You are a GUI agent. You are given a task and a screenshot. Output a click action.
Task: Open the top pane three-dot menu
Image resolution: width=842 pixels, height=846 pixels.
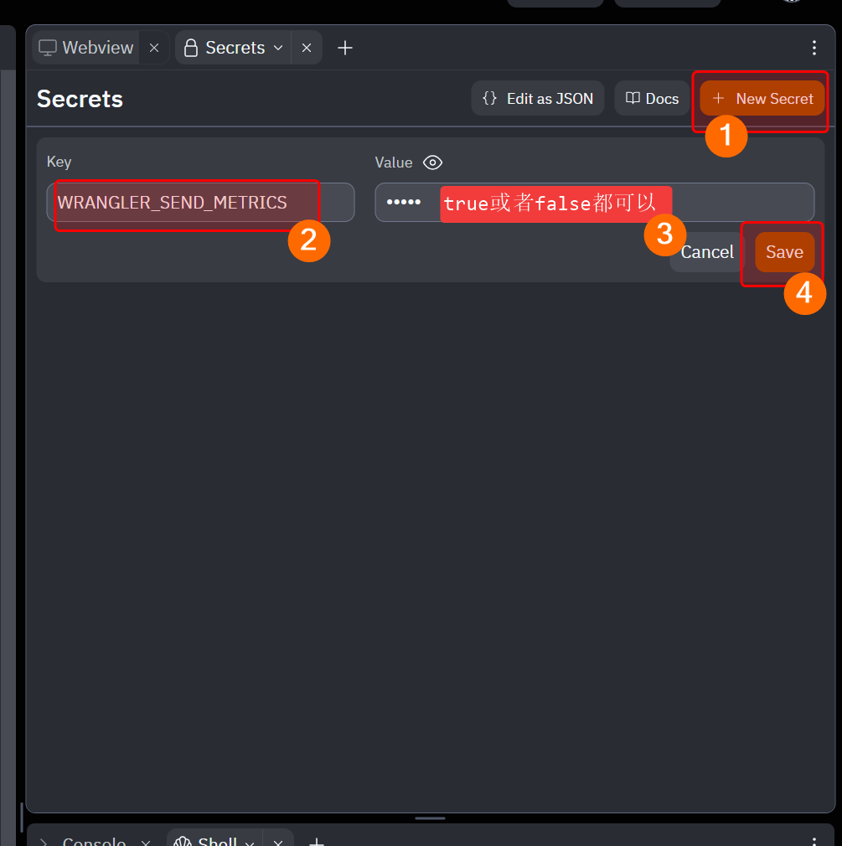click(814, 48)
